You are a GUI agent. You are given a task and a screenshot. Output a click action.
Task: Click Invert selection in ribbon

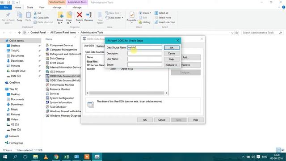165,22
